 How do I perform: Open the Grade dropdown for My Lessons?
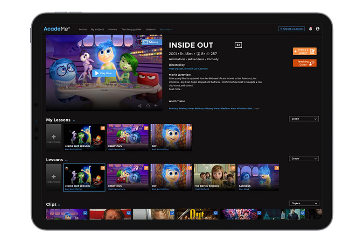pos(304,119)
